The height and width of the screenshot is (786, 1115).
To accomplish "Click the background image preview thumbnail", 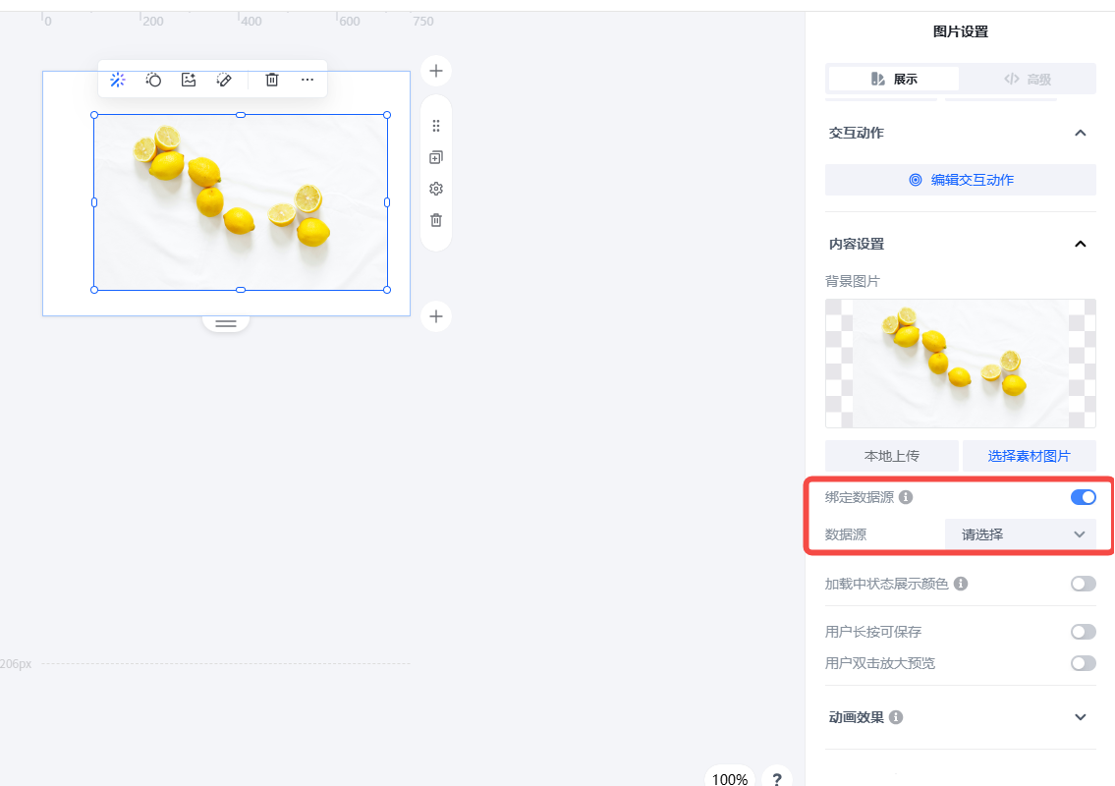I will pyautogui.click(x=960, y=364).
